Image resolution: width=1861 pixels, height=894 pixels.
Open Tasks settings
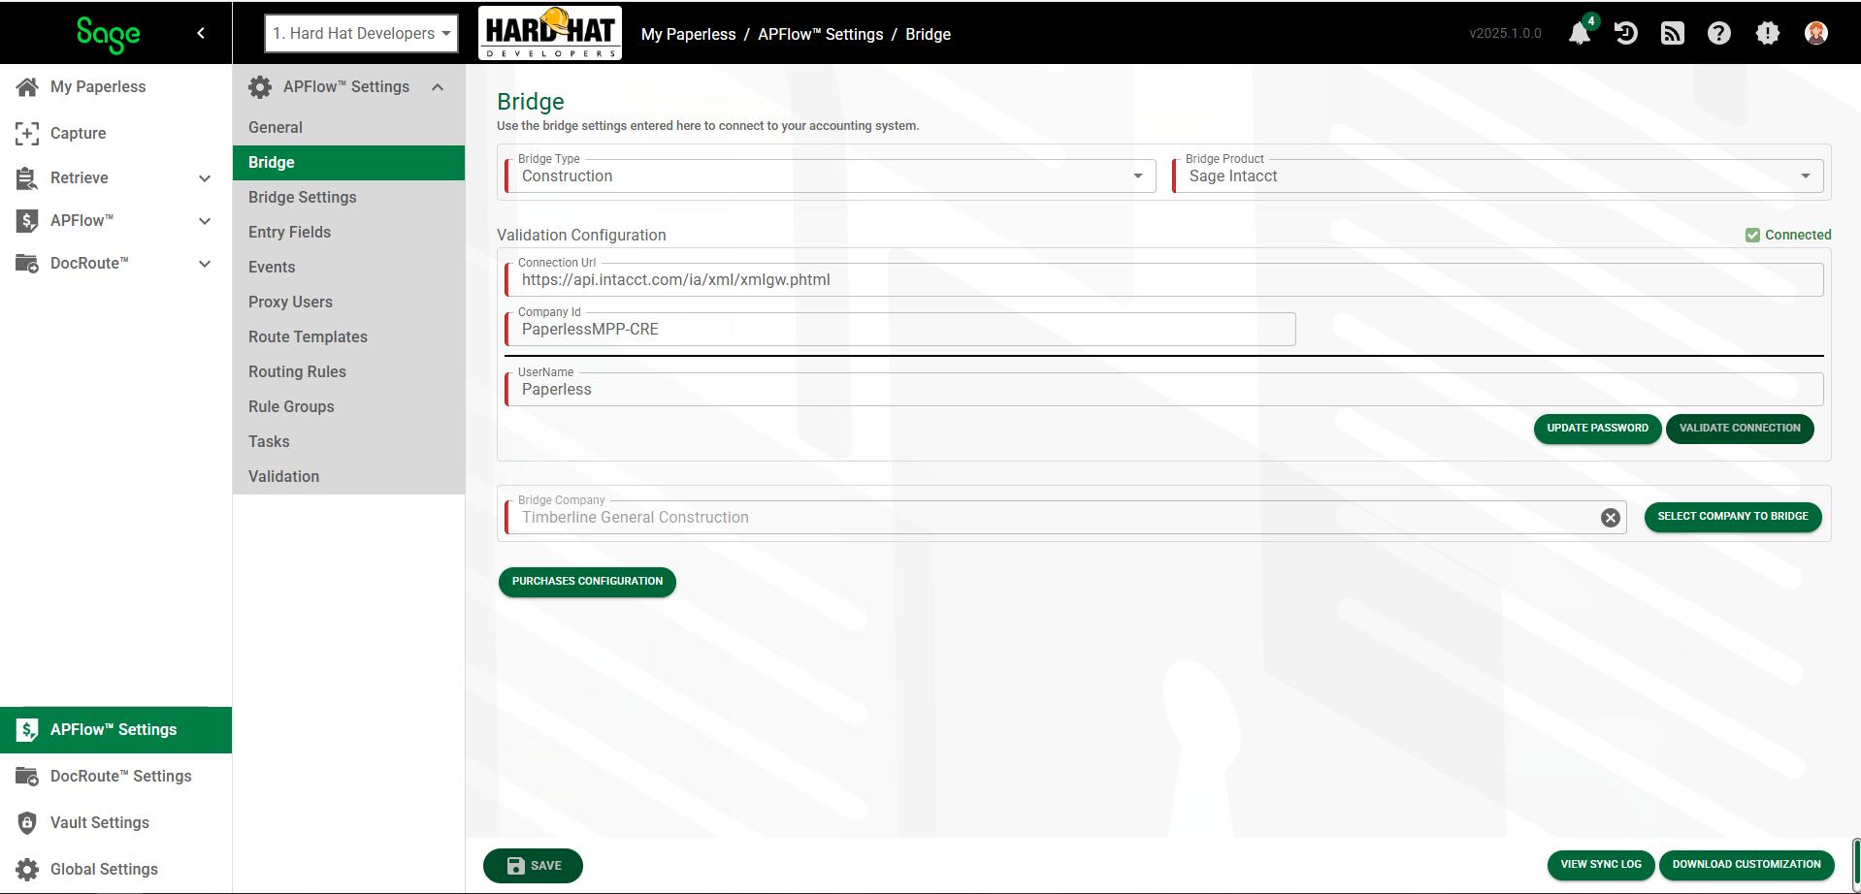[x=348, y=441]
